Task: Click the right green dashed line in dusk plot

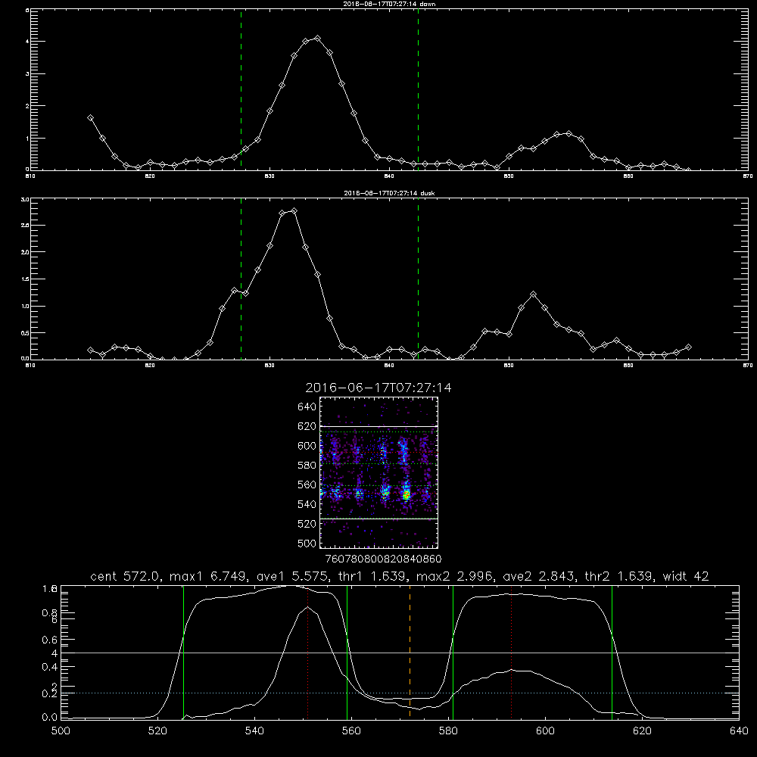Action: pyautogui.click(x=418, y=279)
